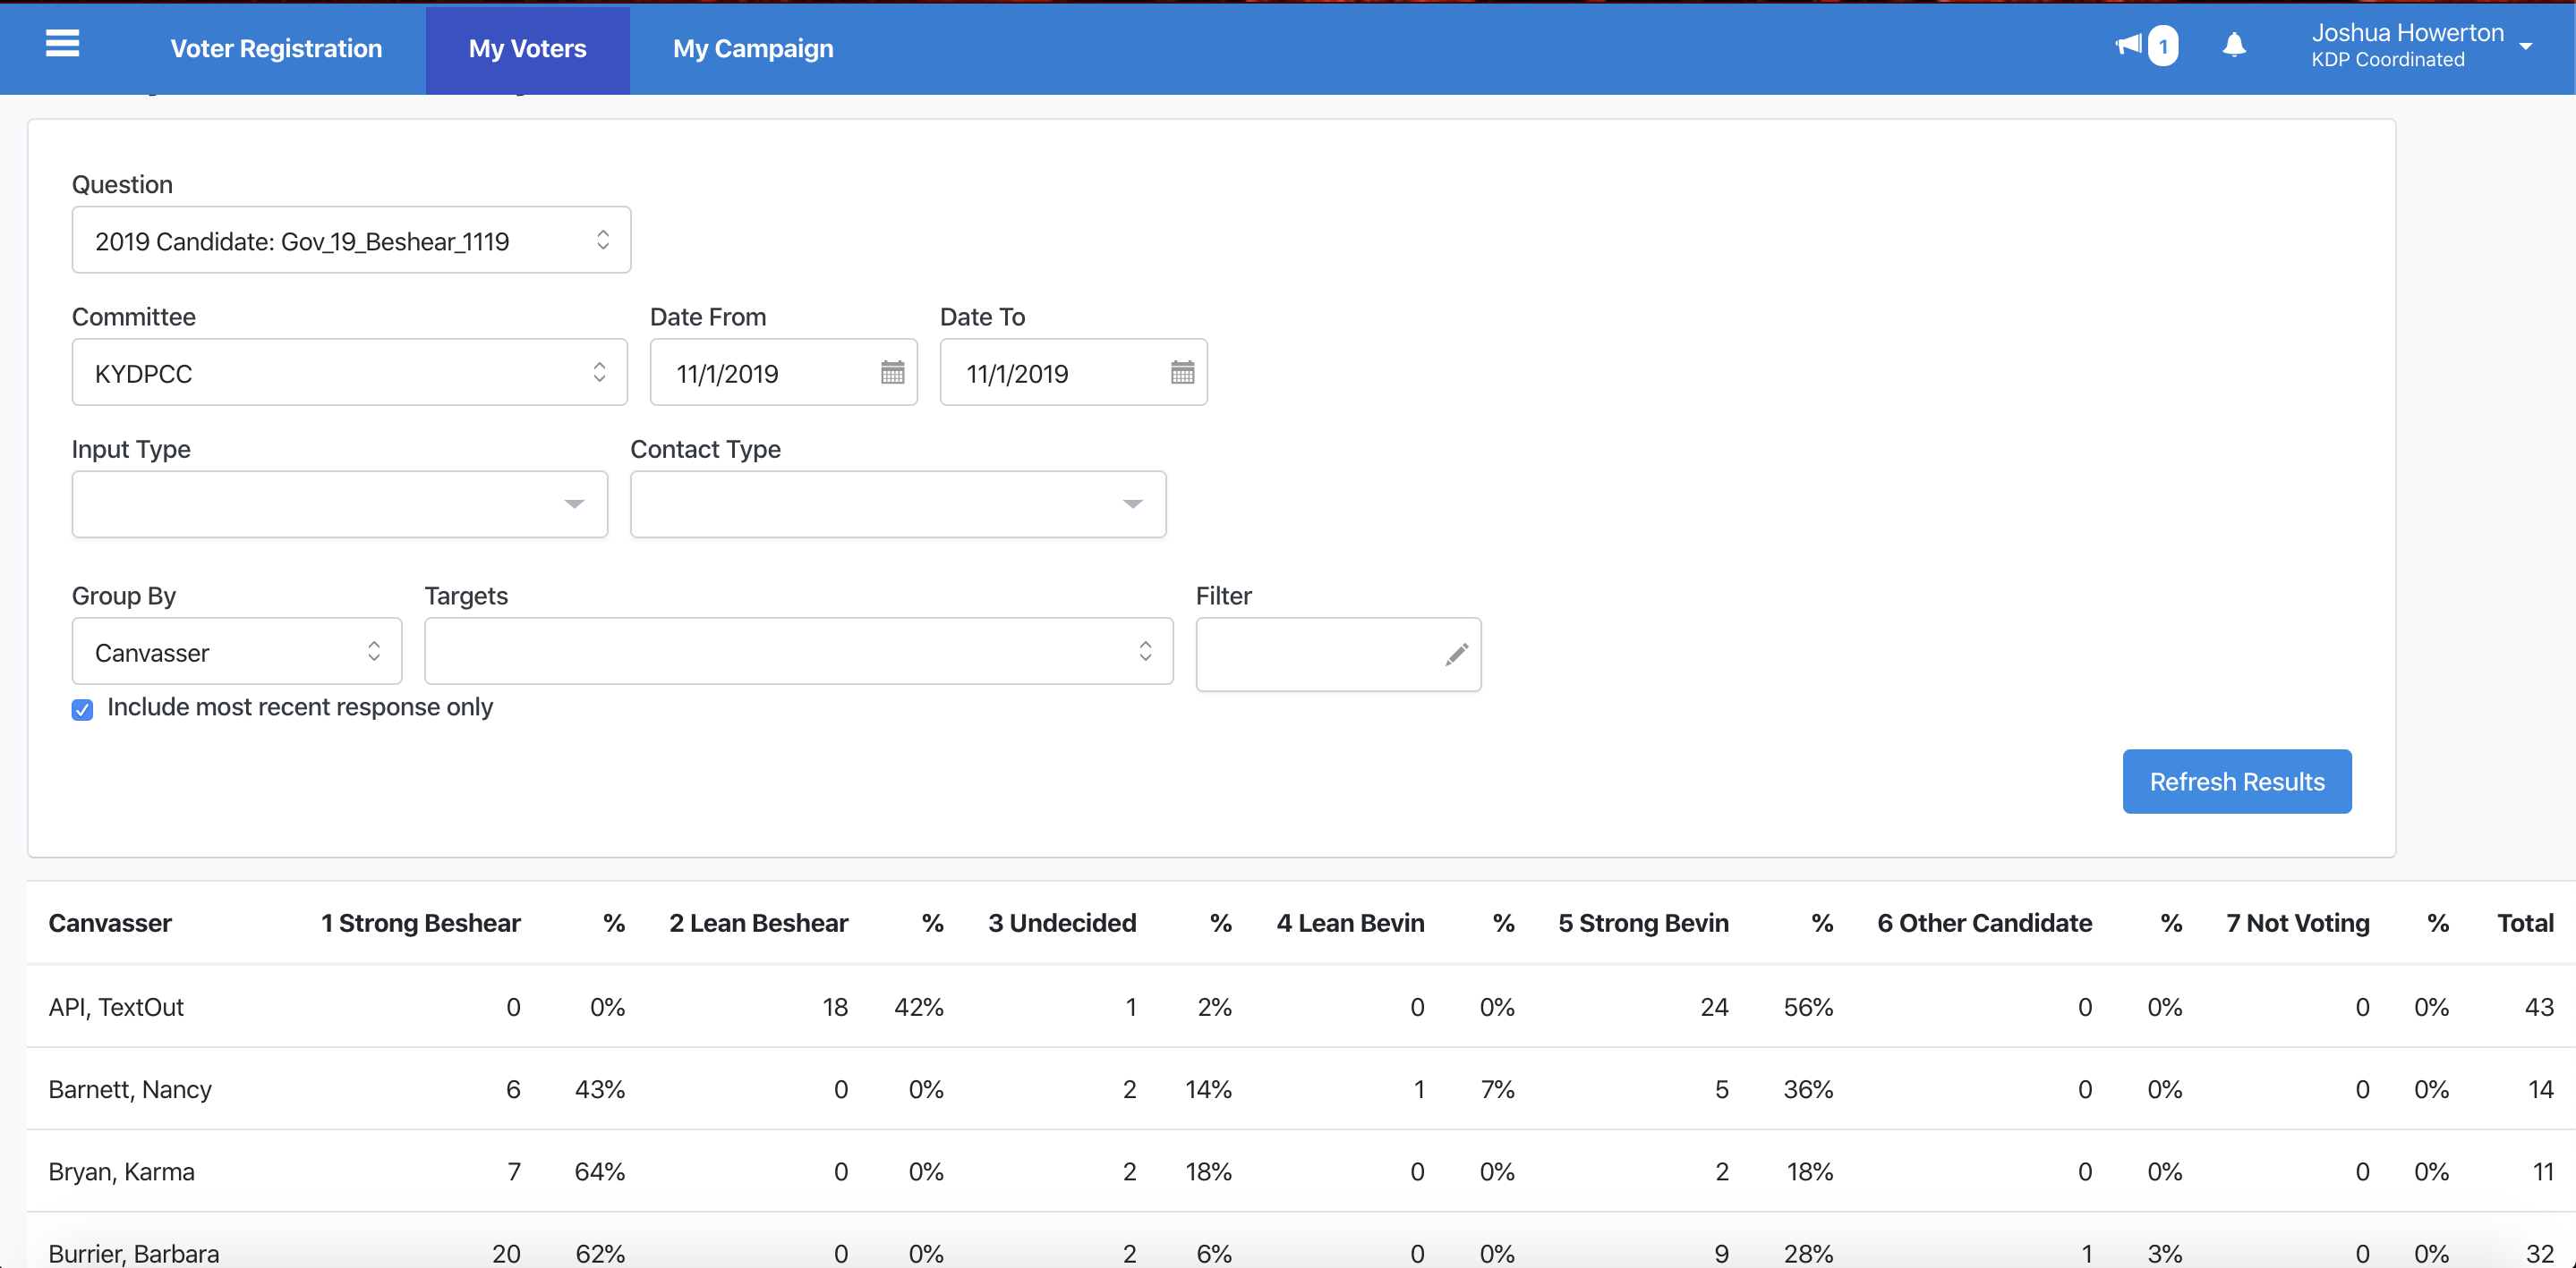Click the pencil icon in Filter
The width and height of the screenshot is (2576, 1268).
point(1456,655)
